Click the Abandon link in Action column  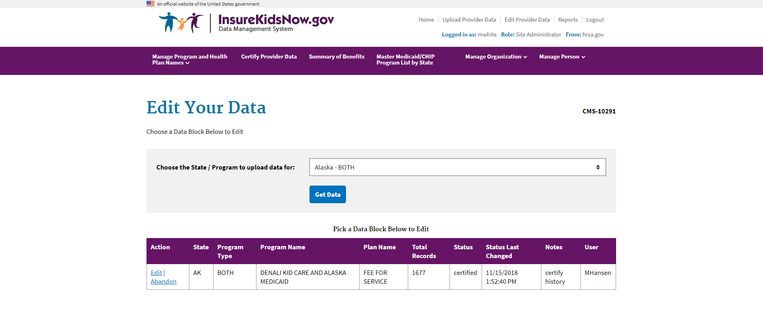(x=163, y=282)
